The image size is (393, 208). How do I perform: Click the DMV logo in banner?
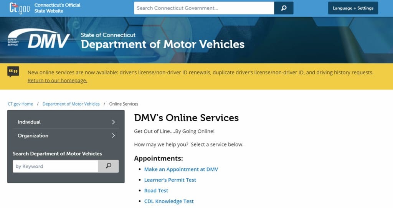tap(39, 40)
